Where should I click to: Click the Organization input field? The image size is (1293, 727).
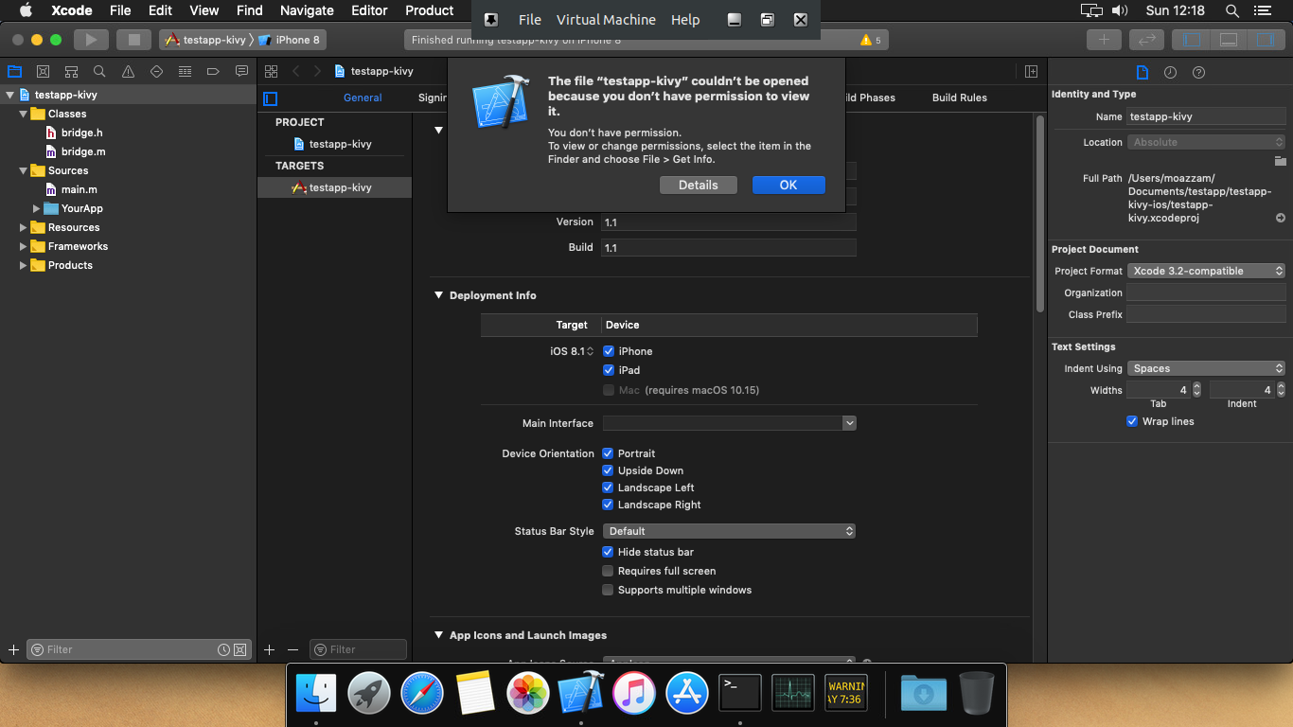pyautogui.click(x=1206, y=293)
